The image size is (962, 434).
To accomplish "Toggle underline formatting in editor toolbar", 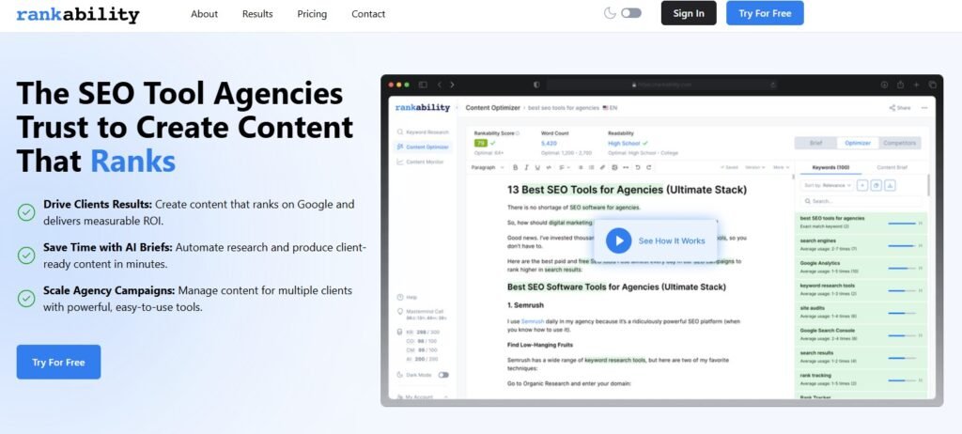I will coord(537,167).
